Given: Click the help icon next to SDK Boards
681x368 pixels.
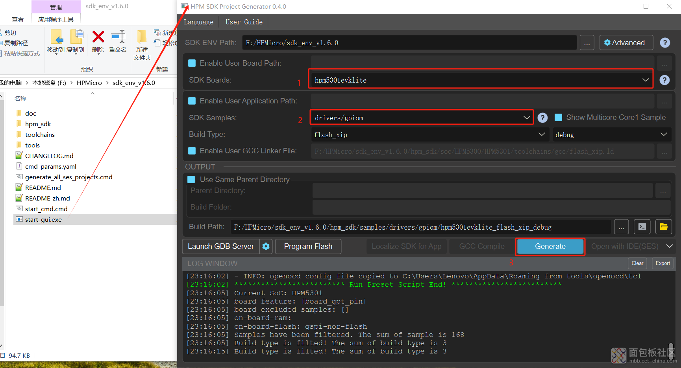Looking at the screenshot, I should tap(664, 80).
